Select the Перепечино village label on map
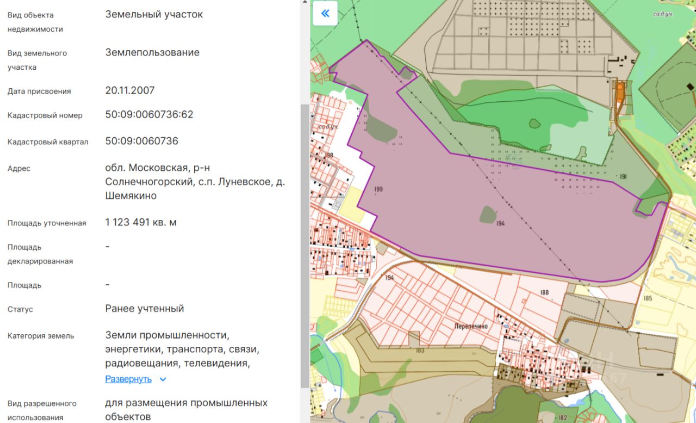Viewport: 696px width, 423px height. pos(471,326)
